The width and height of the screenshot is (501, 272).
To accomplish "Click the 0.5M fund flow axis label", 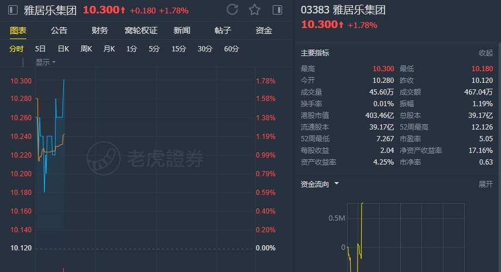I will (337, 218).
